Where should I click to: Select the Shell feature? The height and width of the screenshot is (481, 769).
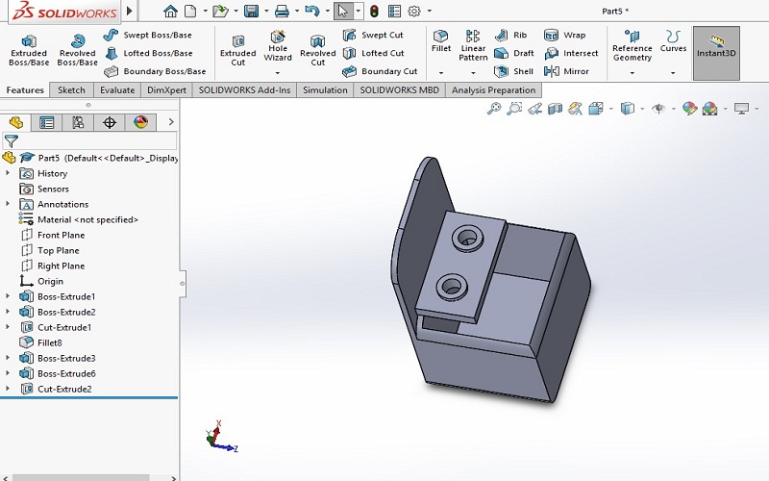[x=513, y=71]
